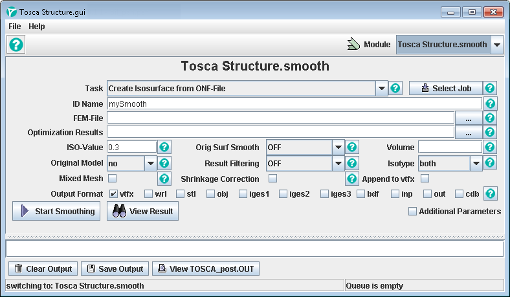Open the Result Filtering dropdown
Viewport: 510px width, 297px height.
tap(338, 163)
